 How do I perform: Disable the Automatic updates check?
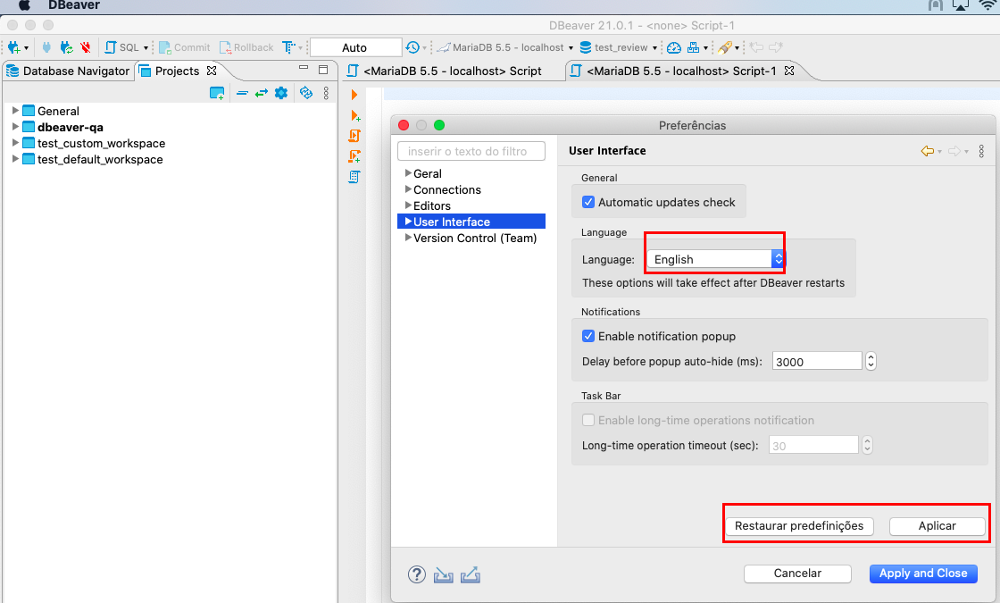pyautogui.click(x=587, y=201)
